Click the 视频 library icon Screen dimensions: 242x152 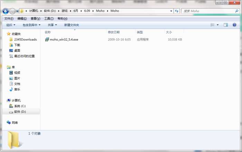11,73
